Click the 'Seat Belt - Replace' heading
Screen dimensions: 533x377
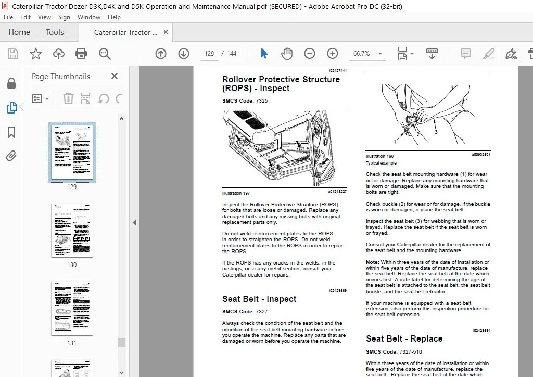(404, 338)
